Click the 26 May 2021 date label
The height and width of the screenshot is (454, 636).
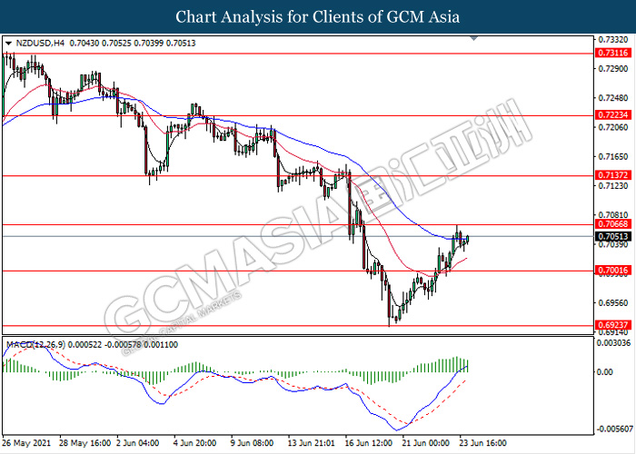pyautogui.click(x=27, y=443)
